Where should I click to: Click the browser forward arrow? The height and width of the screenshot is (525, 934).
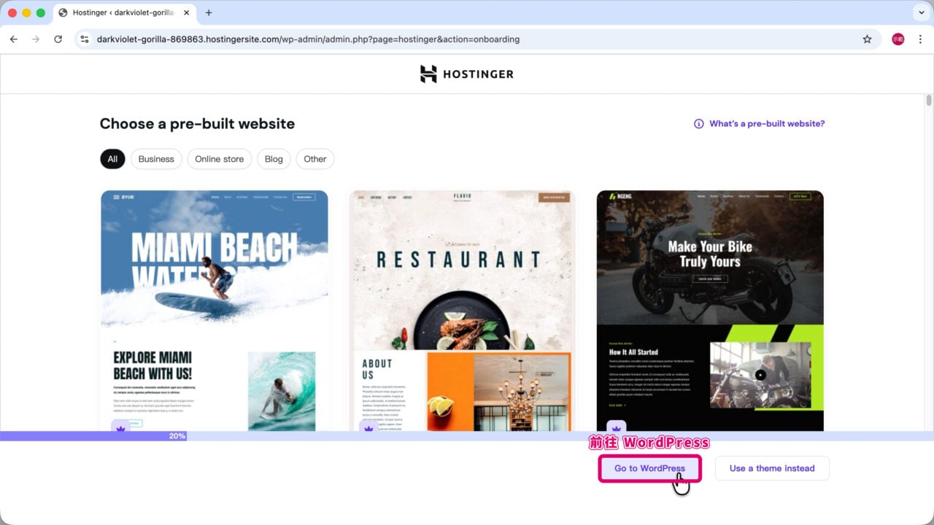(x=36, y=39)
